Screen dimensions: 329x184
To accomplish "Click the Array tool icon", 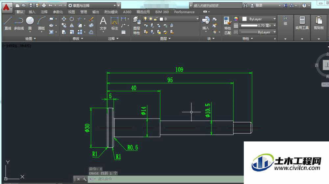I will click(80, 32).
